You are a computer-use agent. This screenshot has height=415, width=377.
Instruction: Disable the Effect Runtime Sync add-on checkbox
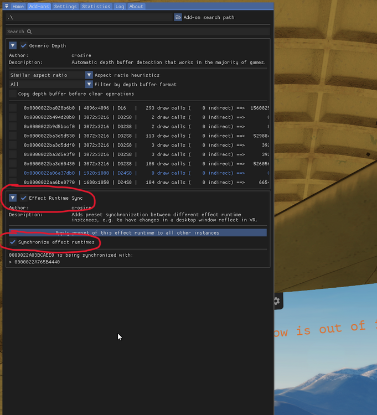click(x=24, y=198)
